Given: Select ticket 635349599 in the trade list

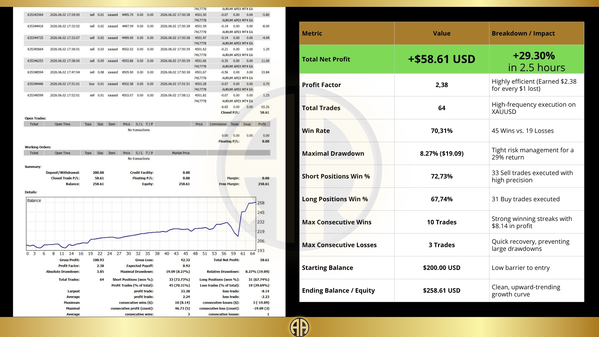Looking at the screenshot, I should tap(35, 95).
